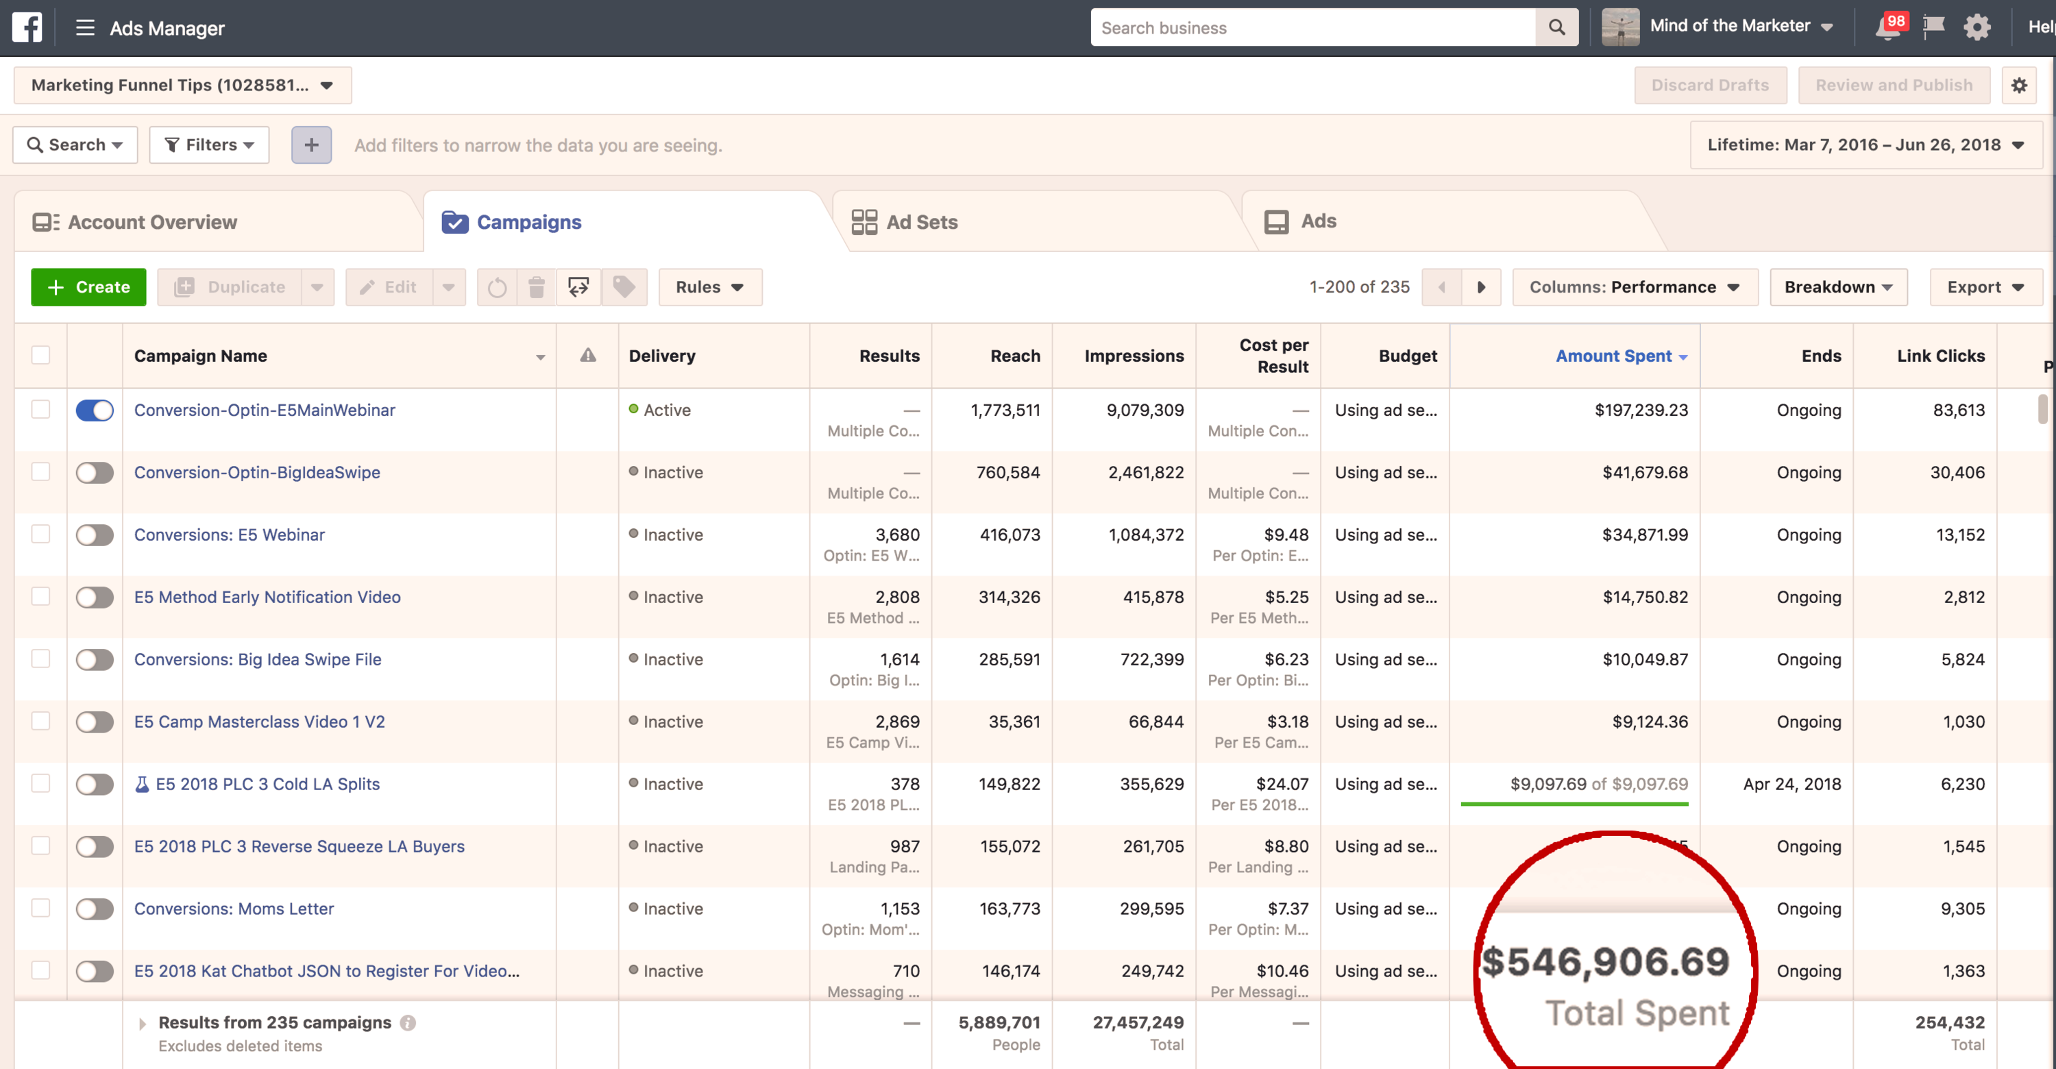This screenshot has height=1069, width=2056.
Task: Click the revert circular arrow icon
Action: pos(498,287)
